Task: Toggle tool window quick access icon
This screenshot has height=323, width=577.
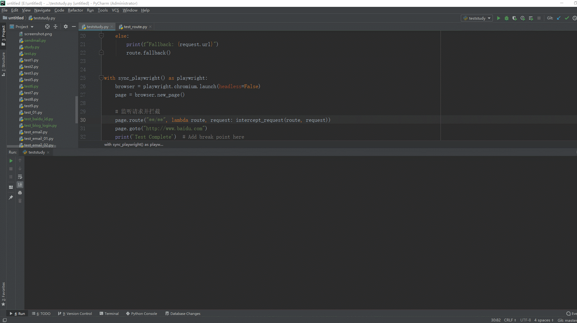Action: (x=4, y=320)
